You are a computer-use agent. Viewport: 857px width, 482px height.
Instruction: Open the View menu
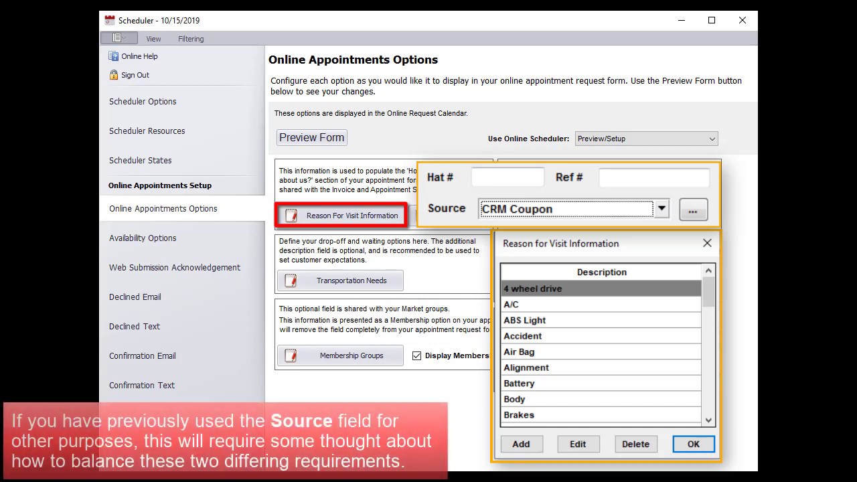pyautogui.click(x=153, y=39)
